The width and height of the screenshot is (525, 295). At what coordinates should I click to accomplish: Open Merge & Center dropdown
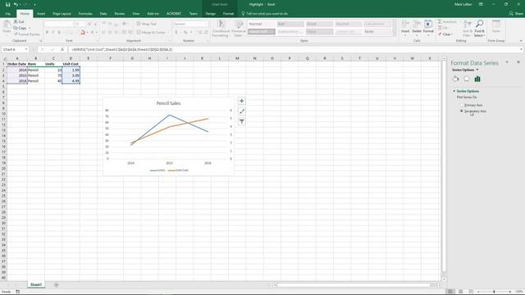168,33
